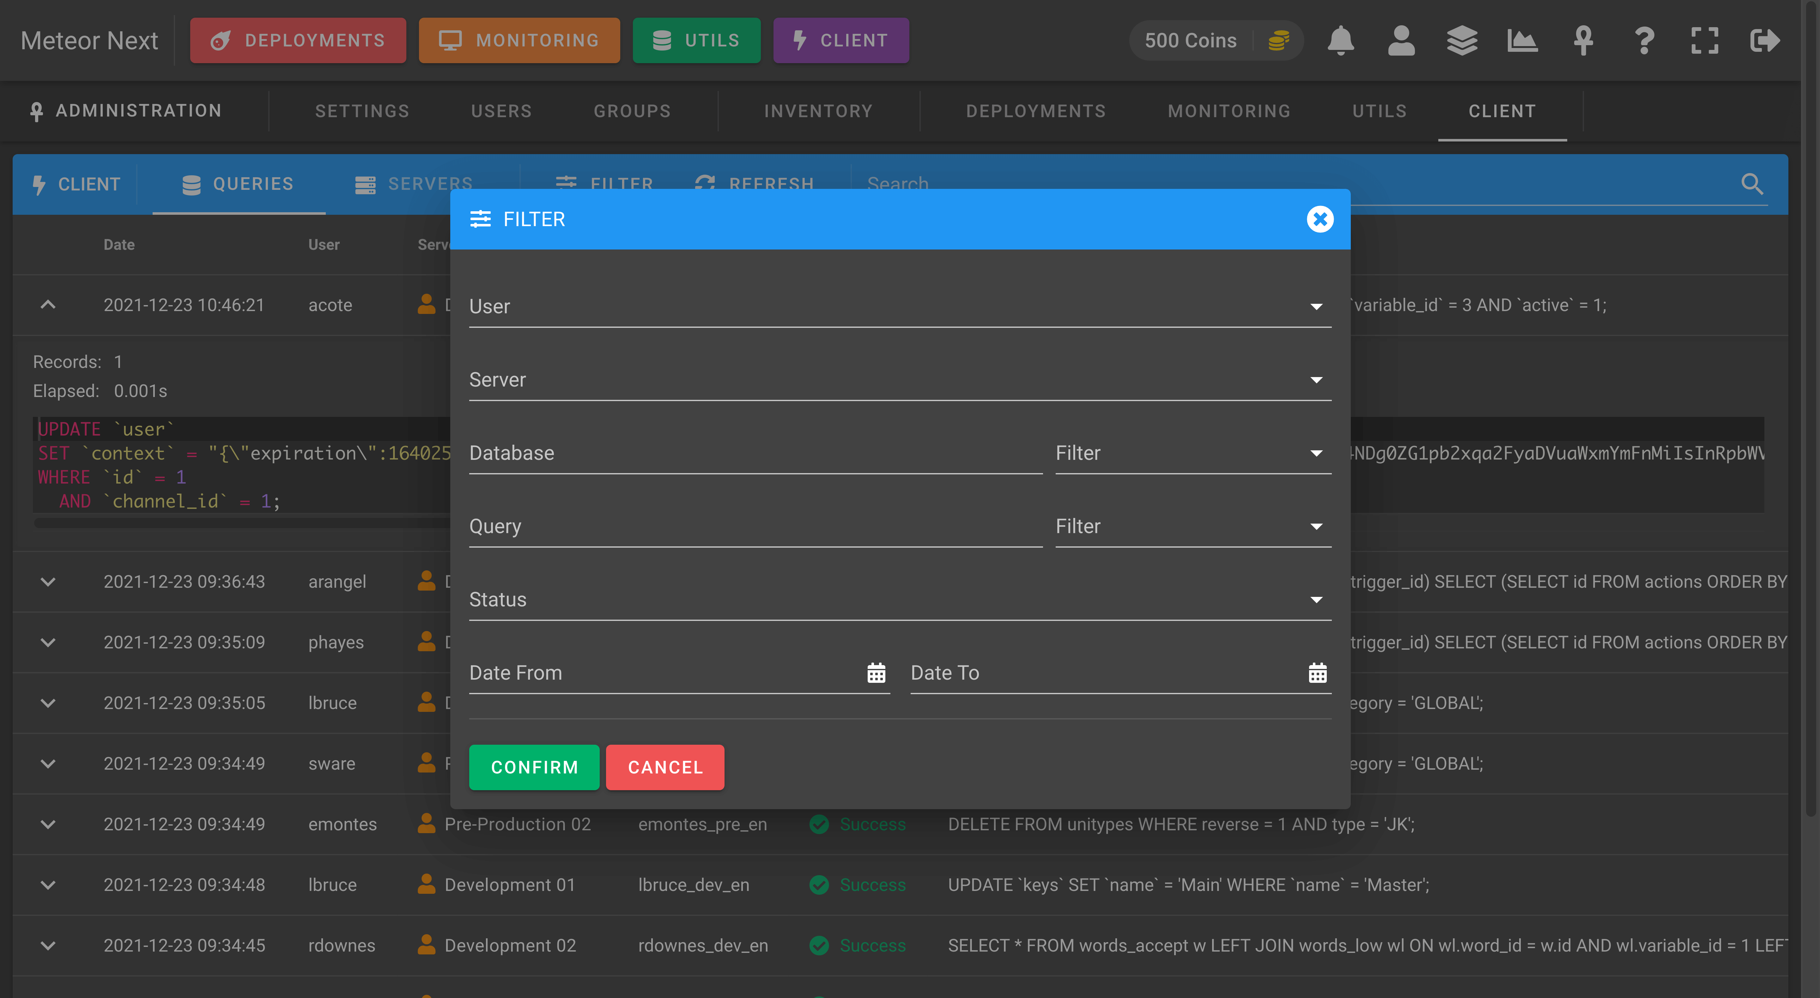Click Success check icon for Development 01
Image resolution: width=1820 pixels, height=998 pixels.
pos(820,885)
